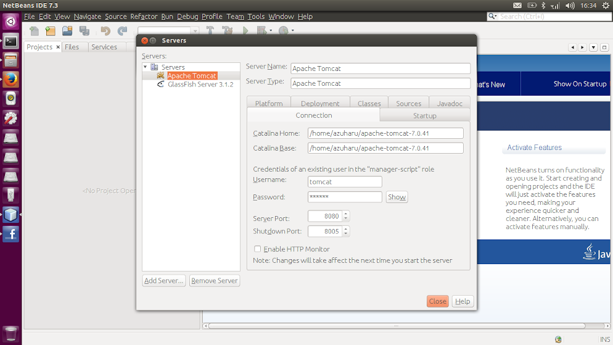Open the editor tab list dropdown arrow
613x345 pixels.
click(593, 48)
